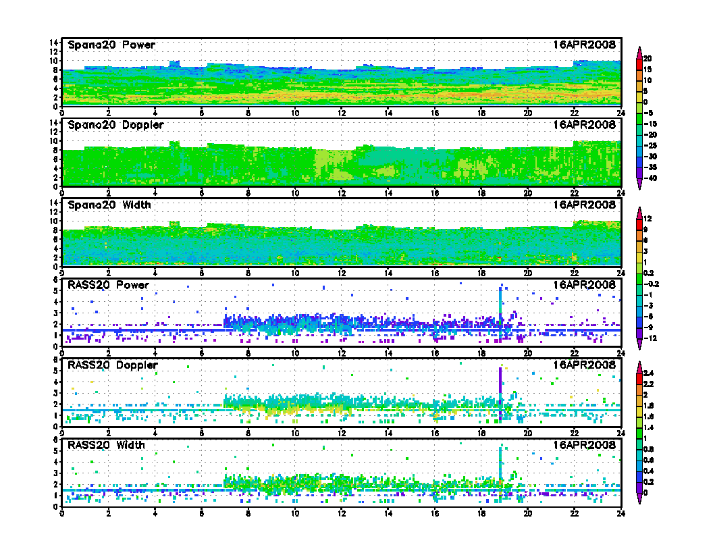Click the "-25" label on top colorbar

[650, 145]
